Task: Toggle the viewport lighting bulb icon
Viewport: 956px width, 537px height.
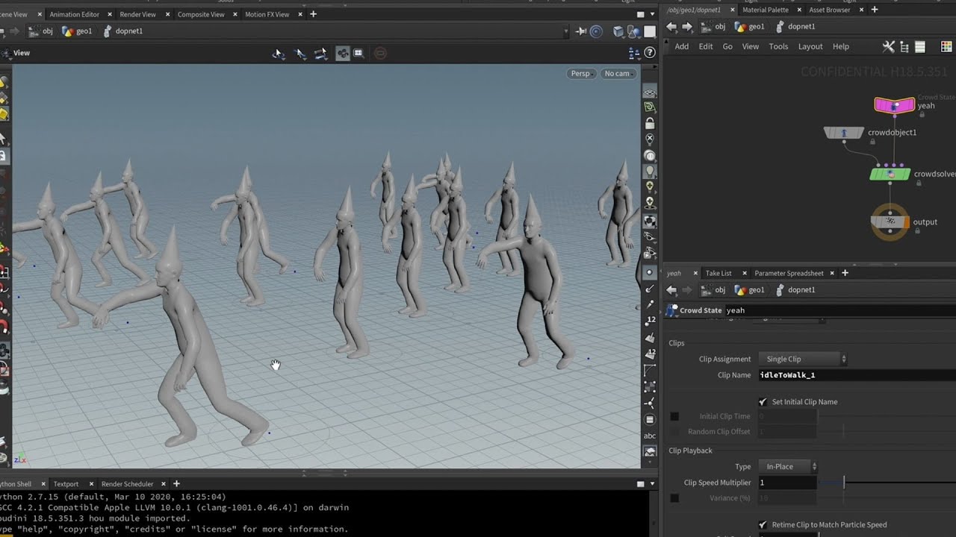Action: coord(650,172)
